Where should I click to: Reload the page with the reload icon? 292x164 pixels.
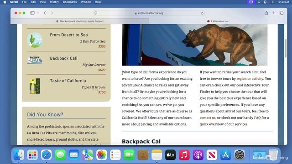(202, 13)
